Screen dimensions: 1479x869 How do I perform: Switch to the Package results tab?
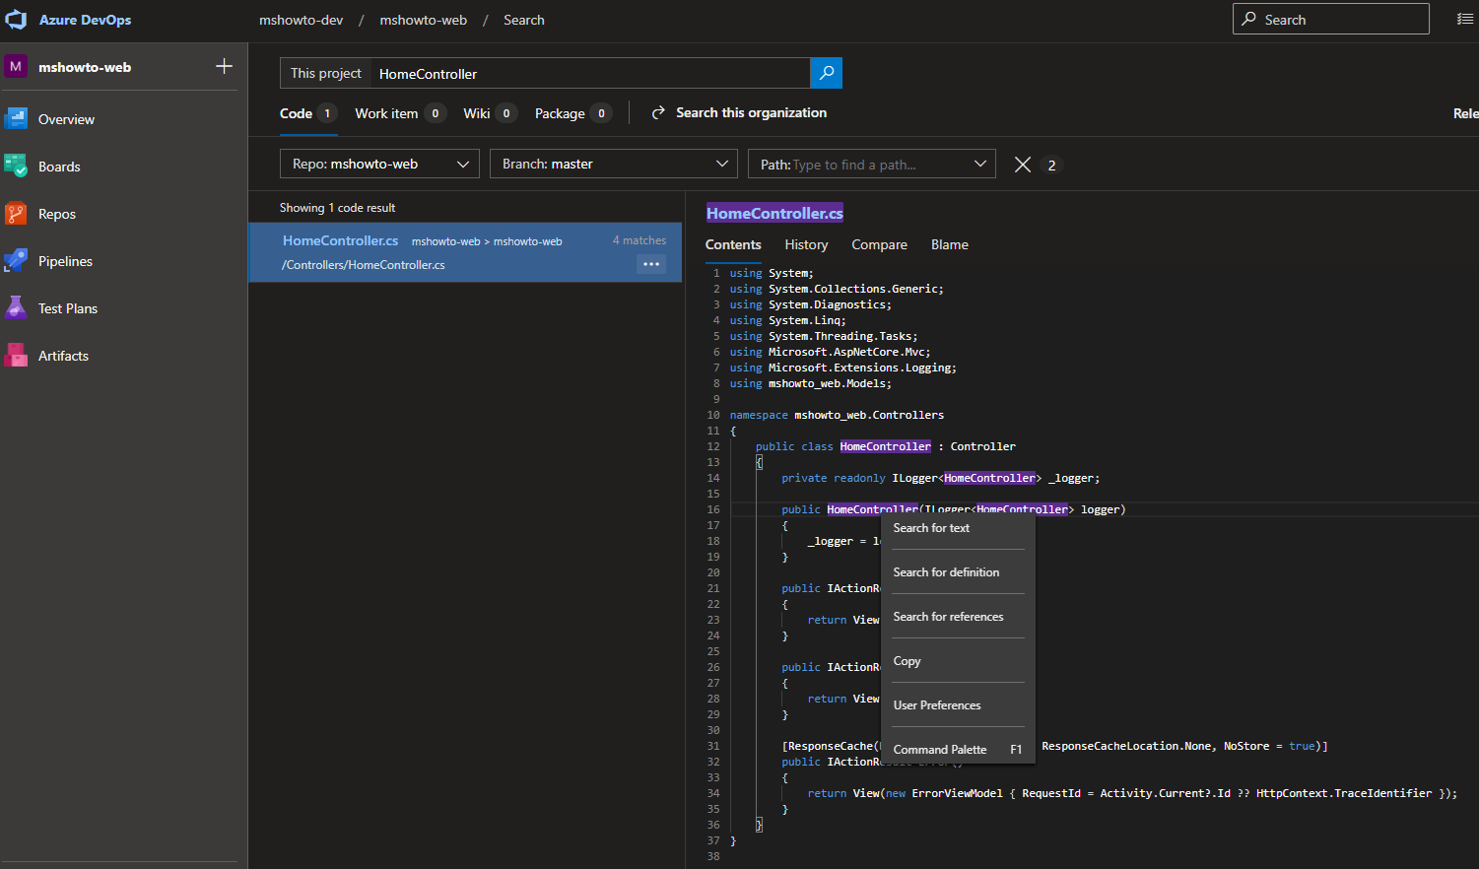(x=573, y=113)
